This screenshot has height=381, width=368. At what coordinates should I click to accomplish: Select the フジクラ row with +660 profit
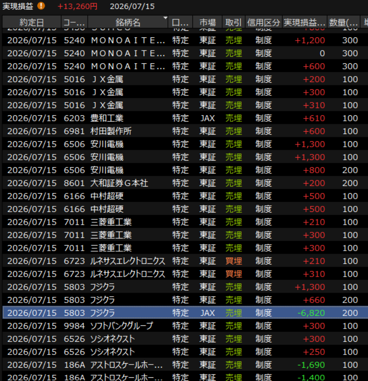[x=185, y=300]
